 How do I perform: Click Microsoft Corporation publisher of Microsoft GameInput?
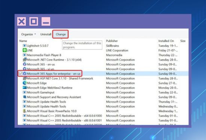(x=120, y=93)
